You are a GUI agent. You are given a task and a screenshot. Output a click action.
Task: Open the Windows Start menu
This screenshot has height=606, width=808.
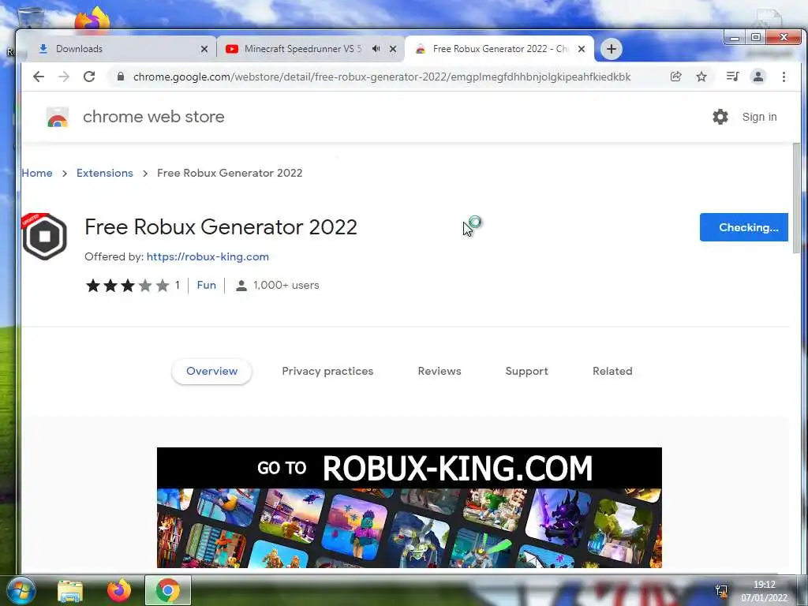coord(21,590)
